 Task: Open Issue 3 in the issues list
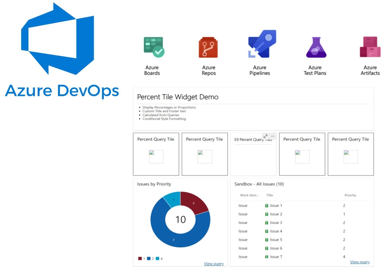(x=276, y=223)
